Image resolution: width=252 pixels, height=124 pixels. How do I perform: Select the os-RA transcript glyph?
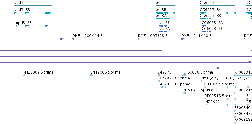click(x=163, y=19)
